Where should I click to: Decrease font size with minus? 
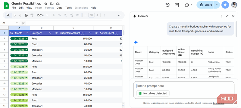(86, 15)
